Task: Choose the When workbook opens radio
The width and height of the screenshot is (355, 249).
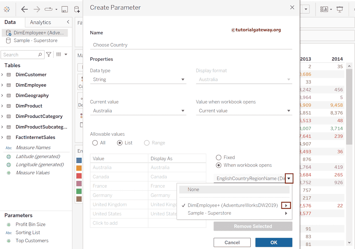Action: (x=219, y=165)
